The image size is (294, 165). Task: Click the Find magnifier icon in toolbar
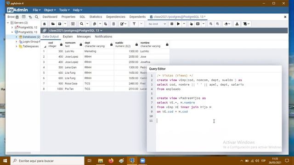[x=82, y=24]
